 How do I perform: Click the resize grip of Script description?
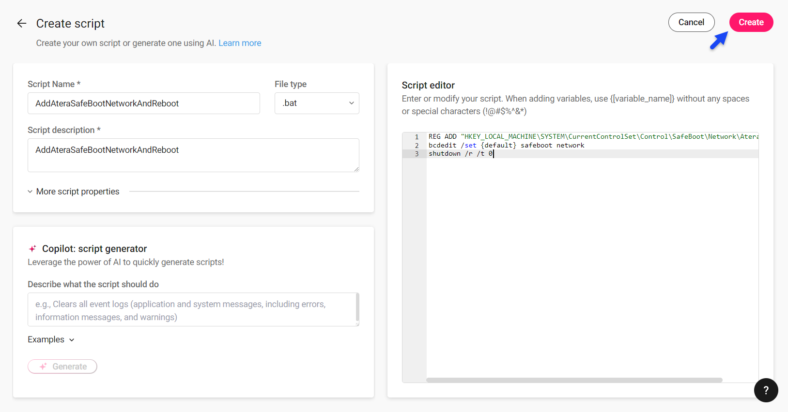[x=356, y=169]
